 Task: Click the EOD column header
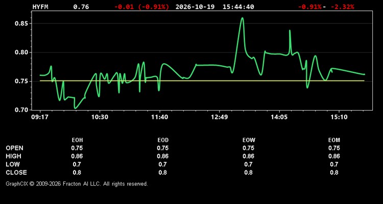click(163, 140)
